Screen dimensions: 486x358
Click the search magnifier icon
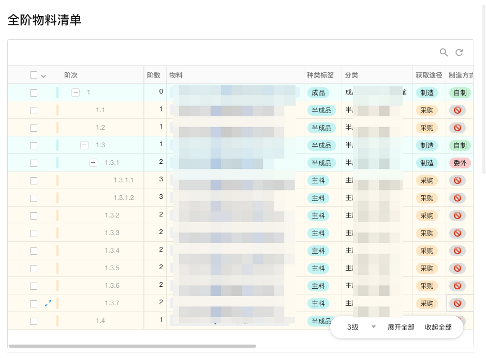click(444, 52)
